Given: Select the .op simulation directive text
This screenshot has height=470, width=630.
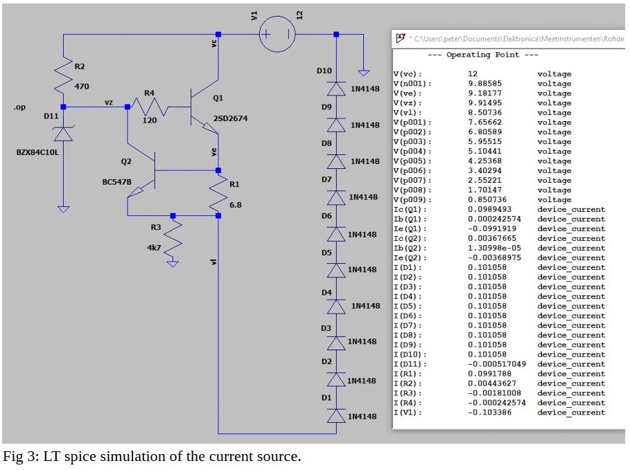Looking at the screenshot, I should coord(20,108).
